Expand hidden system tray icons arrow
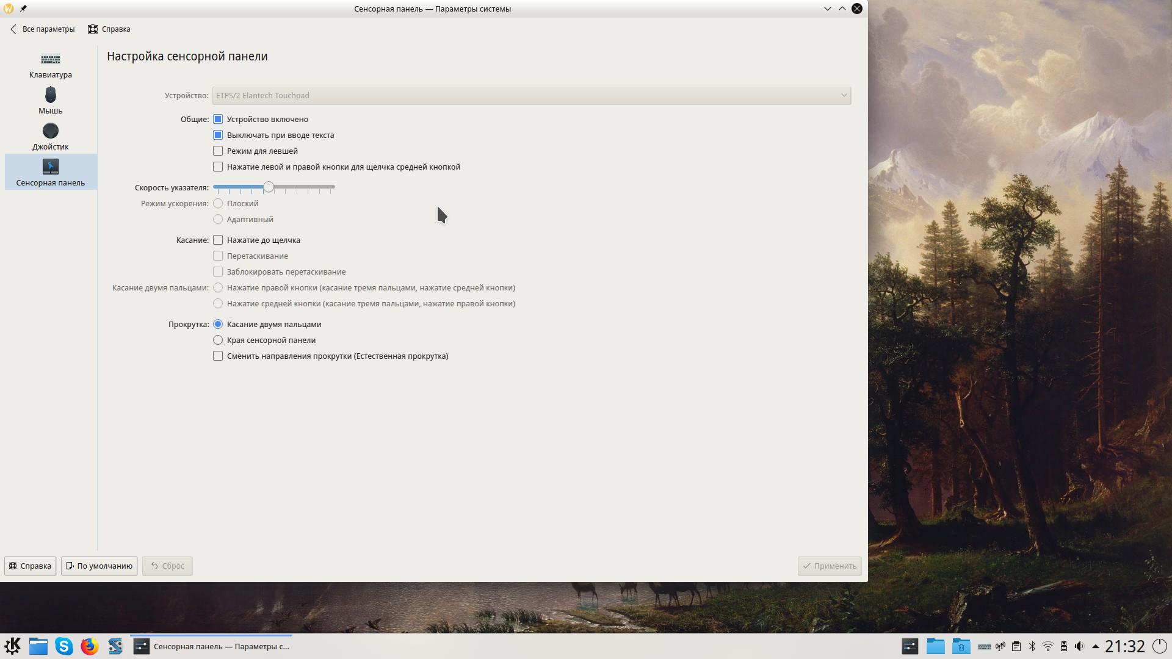Image resolution: width=1172 pixels, height=659 pixels. coord(1095,646)
